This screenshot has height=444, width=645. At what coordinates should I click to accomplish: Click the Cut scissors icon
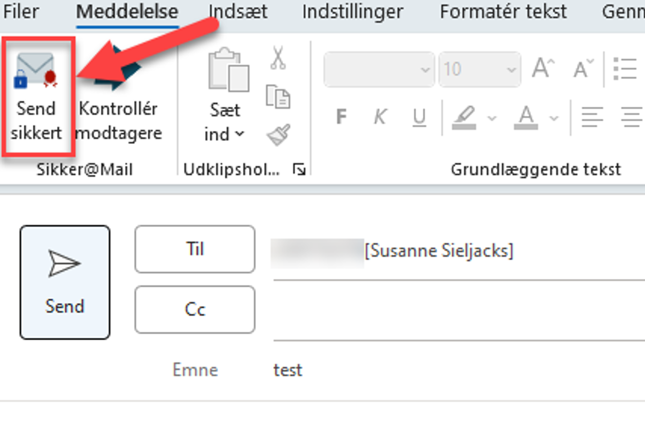pyautogui.click(x=278, y=59)
